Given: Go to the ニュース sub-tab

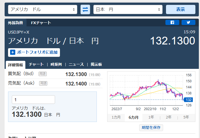Looking at the screenshot, I should click(x=76, y=65).
